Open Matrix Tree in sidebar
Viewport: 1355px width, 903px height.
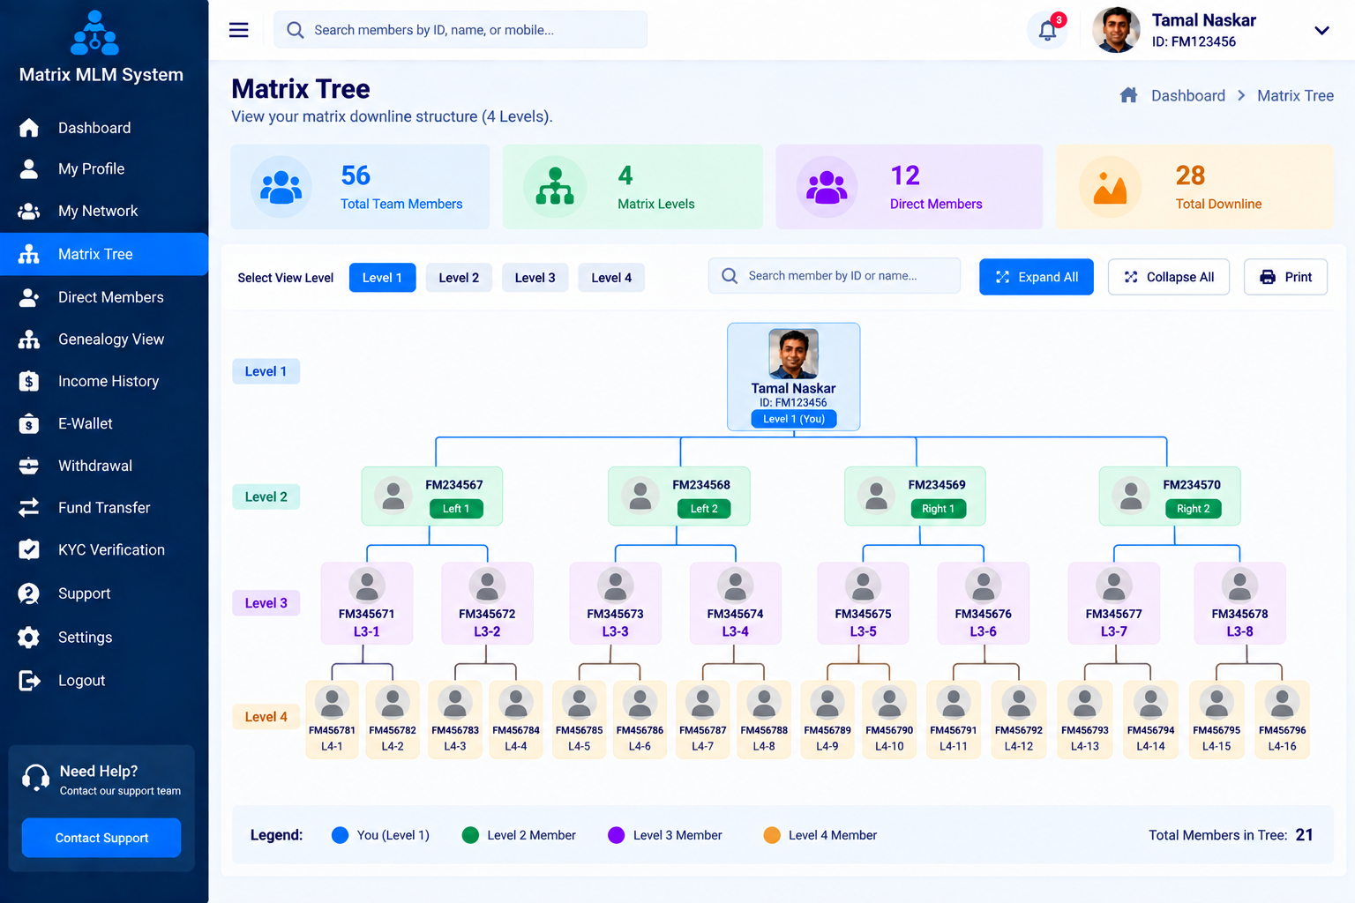(x=104, y=254)
